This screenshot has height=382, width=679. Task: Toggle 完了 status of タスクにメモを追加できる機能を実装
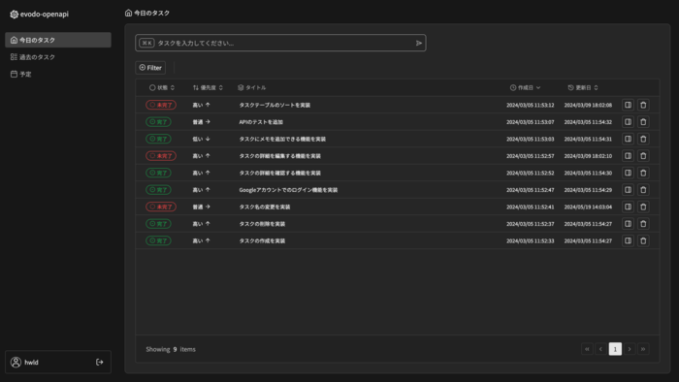pos(158,139)
